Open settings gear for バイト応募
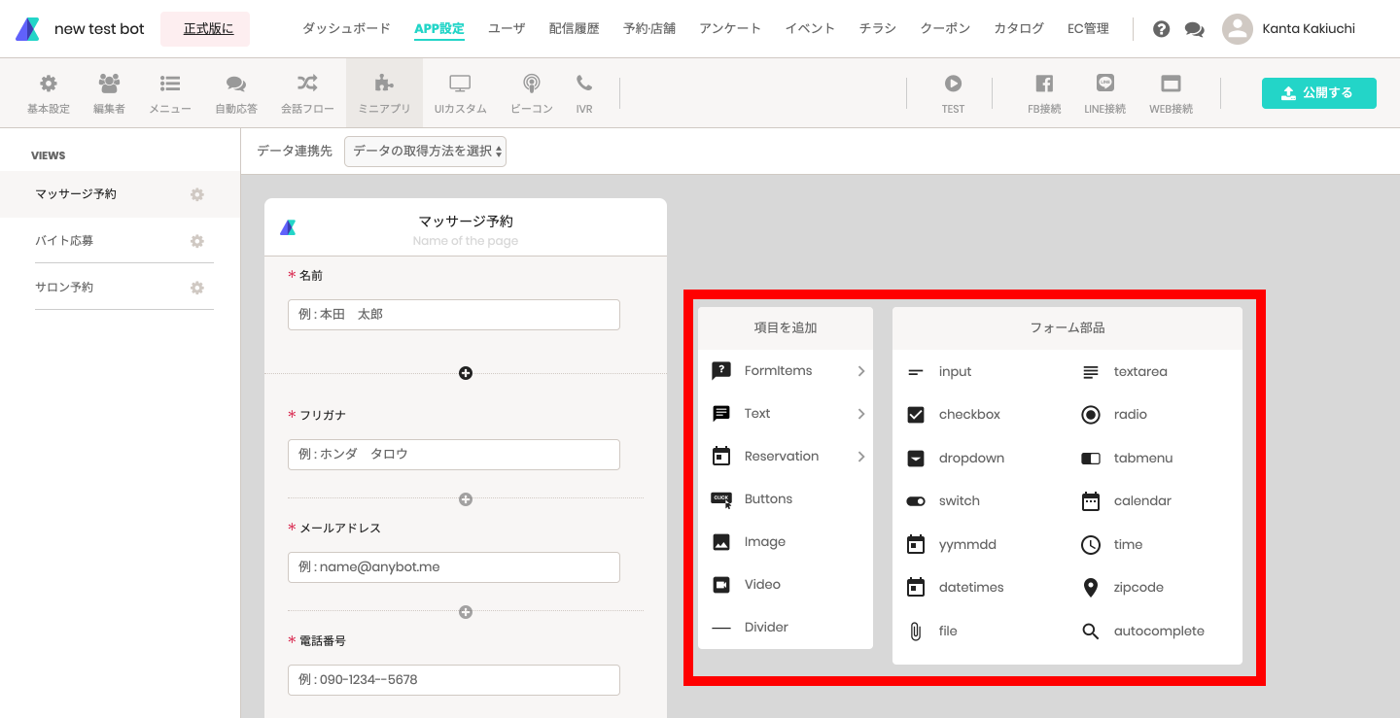Image resolution: width=1400 pixels, height=718 pixels. (197, 241)
